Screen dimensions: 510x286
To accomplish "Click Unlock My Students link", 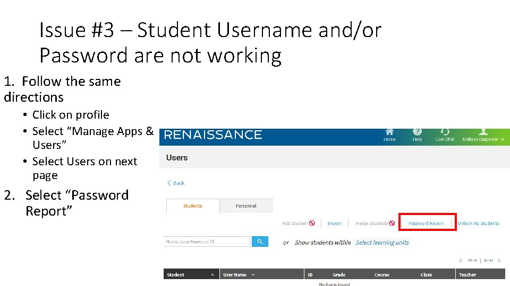I will [x=478, y=224].
